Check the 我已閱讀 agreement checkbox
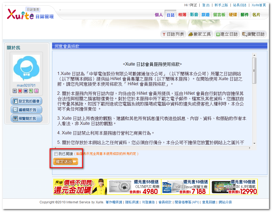The image size is (272, 212). click(x=56, y=154)
